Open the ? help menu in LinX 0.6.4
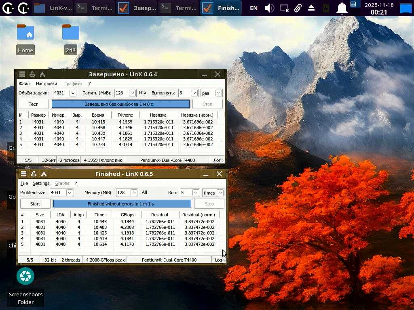Viewport: 414px width, 310px height. pyautogui.click(x=89, y=84)
